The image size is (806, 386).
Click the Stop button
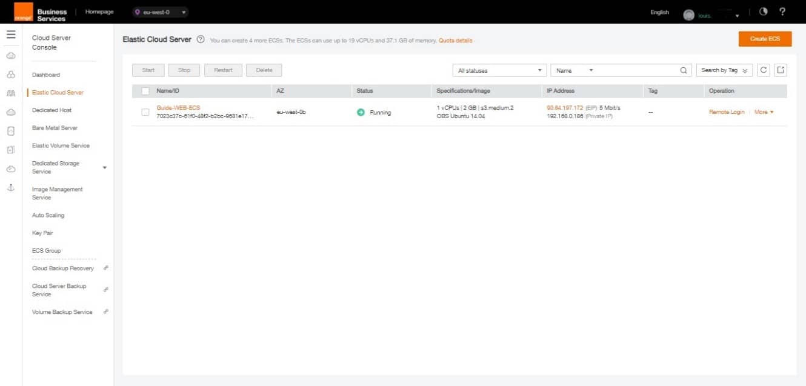184,70
